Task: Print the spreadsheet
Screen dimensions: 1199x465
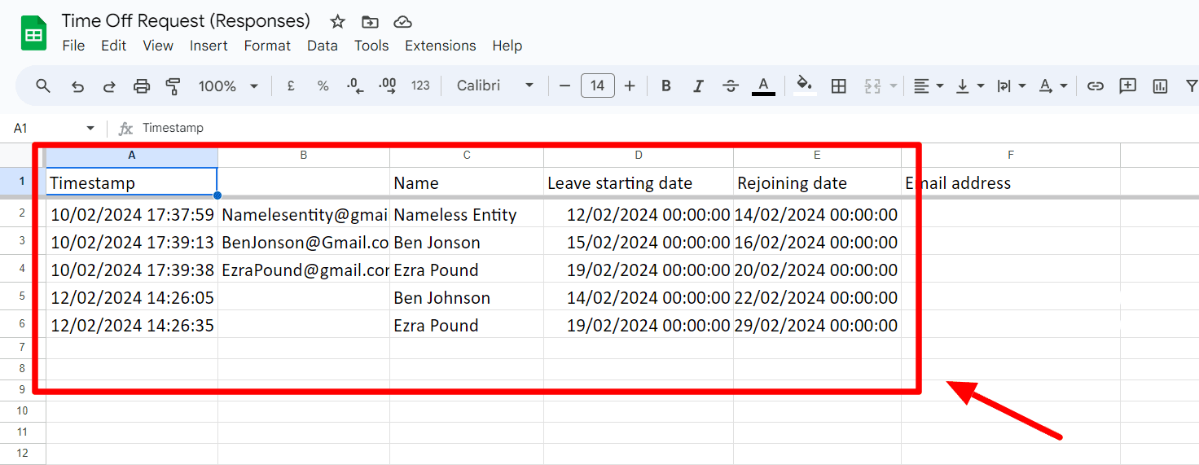Action: click(x=142, y=86)
